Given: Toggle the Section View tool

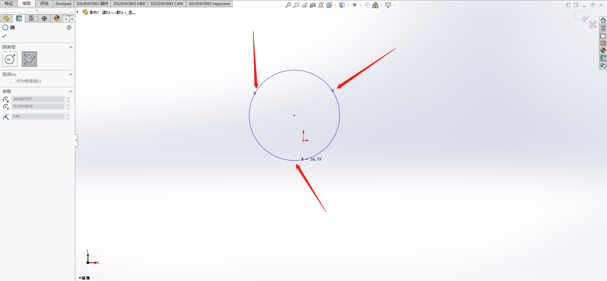Looking at the screenshot, I should click(313, 5).
